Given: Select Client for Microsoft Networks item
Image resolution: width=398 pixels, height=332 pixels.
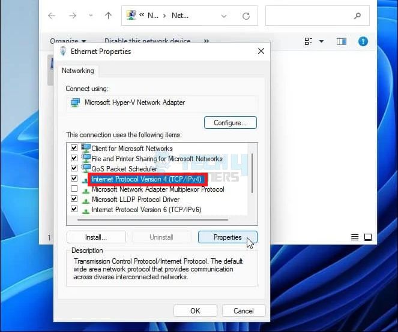Looking at the screenshot, I should 132,149.
